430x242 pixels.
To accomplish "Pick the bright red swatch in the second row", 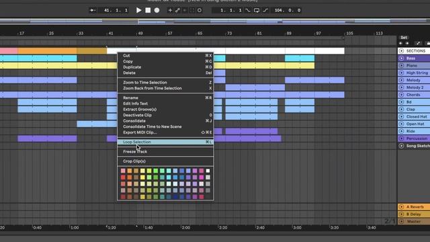I will 123,177.
